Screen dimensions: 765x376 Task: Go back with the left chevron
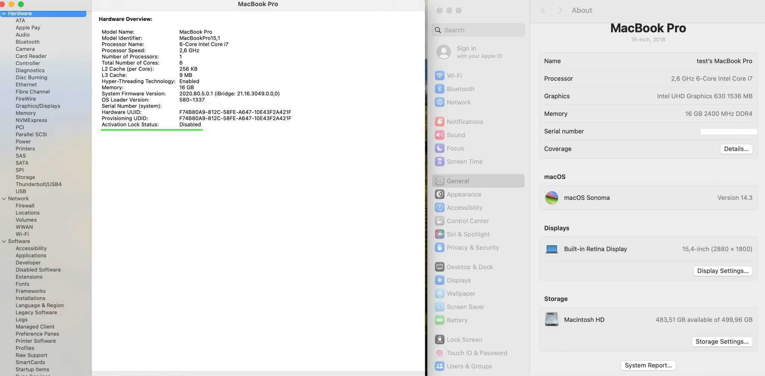tap(543, 10)
